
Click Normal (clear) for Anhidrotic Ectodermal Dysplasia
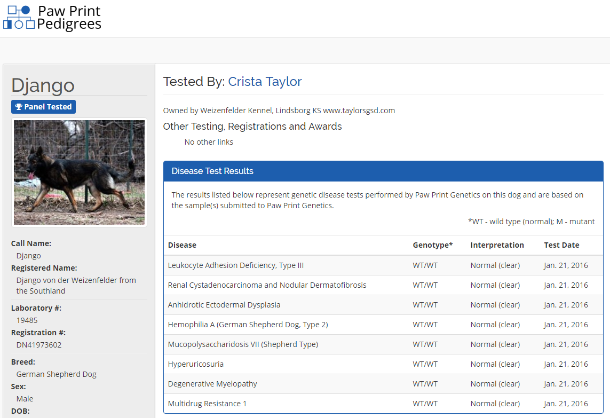495,305
